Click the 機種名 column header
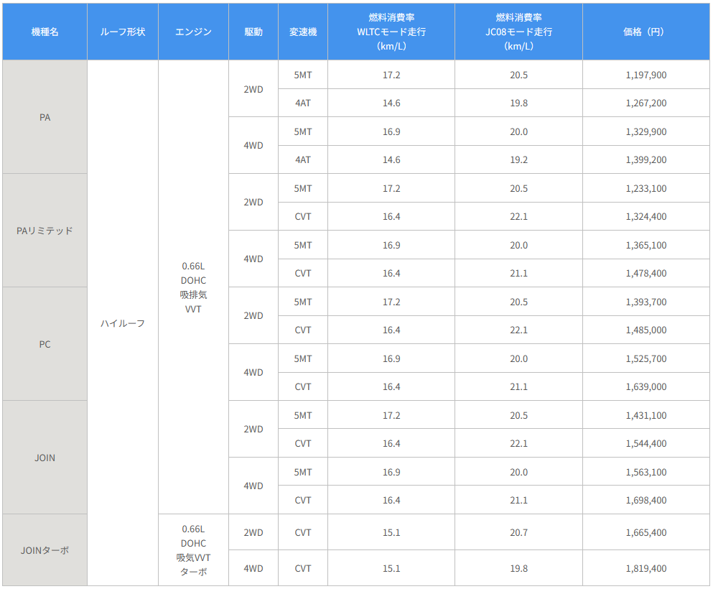Viewport: 713px width, 589px height. point(45,32)
